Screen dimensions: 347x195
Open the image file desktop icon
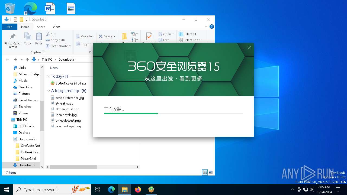tap(71, 8)
